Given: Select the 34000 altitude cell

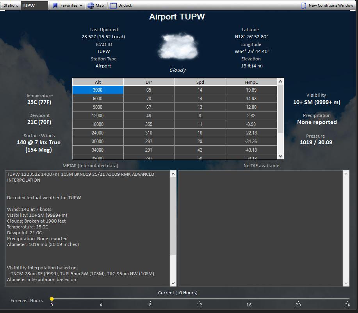Looking at the screenshot, I should [x=98, y=150].
